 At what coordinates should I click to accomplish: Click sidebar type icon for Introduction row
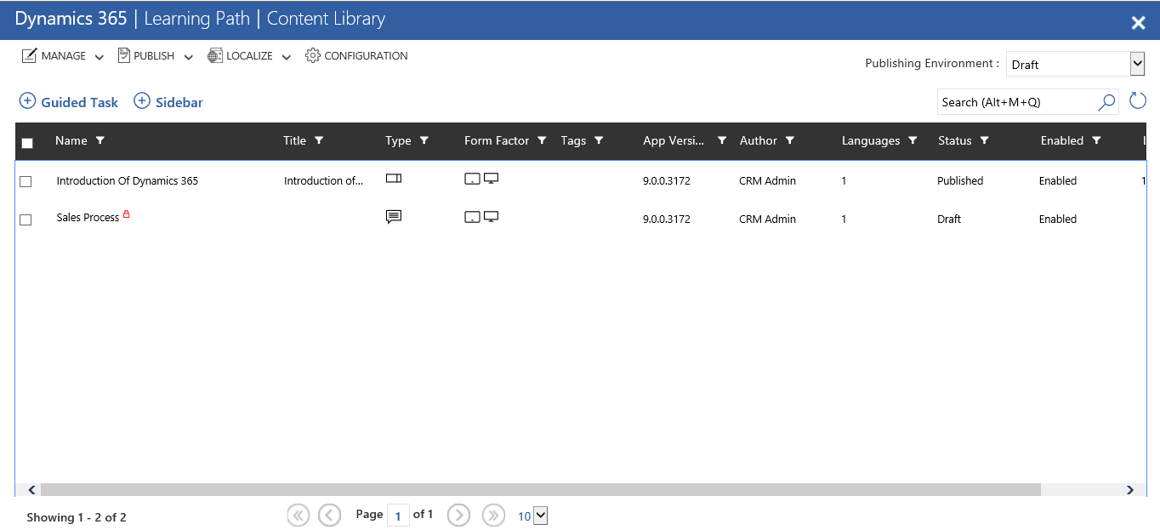[393, 179]
